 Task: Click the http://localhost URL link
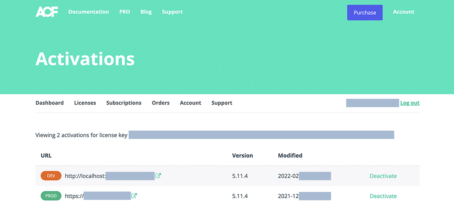tap(110, 176)
